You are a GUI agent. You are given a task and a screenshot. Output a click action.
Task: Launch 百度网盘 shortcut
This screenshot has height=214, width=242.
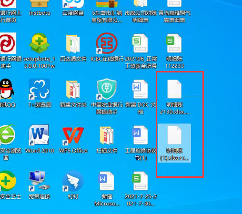click(73, 4)
